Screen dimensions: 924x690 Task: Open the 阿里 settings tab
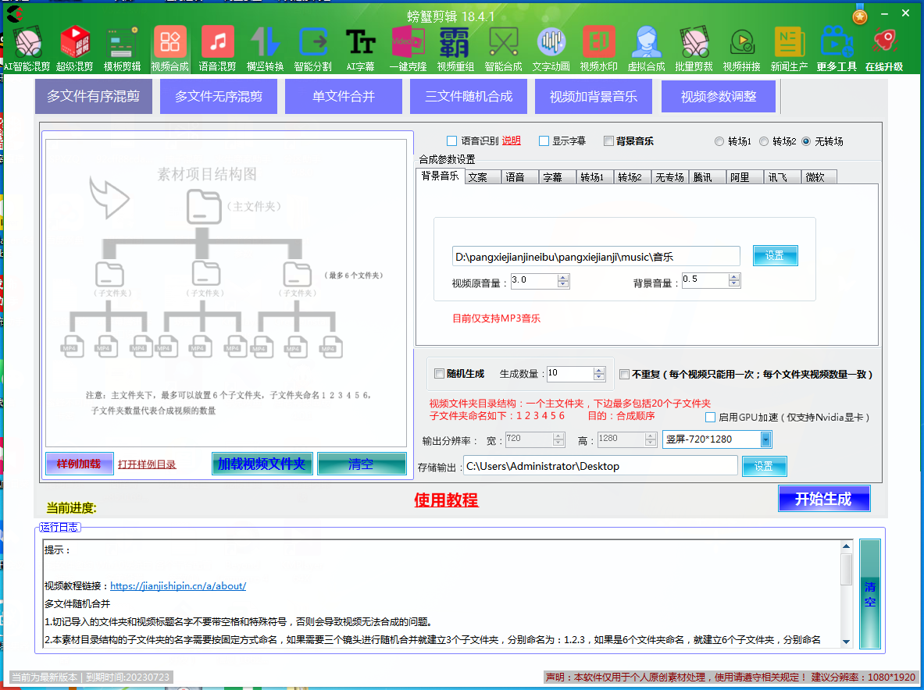745,177
